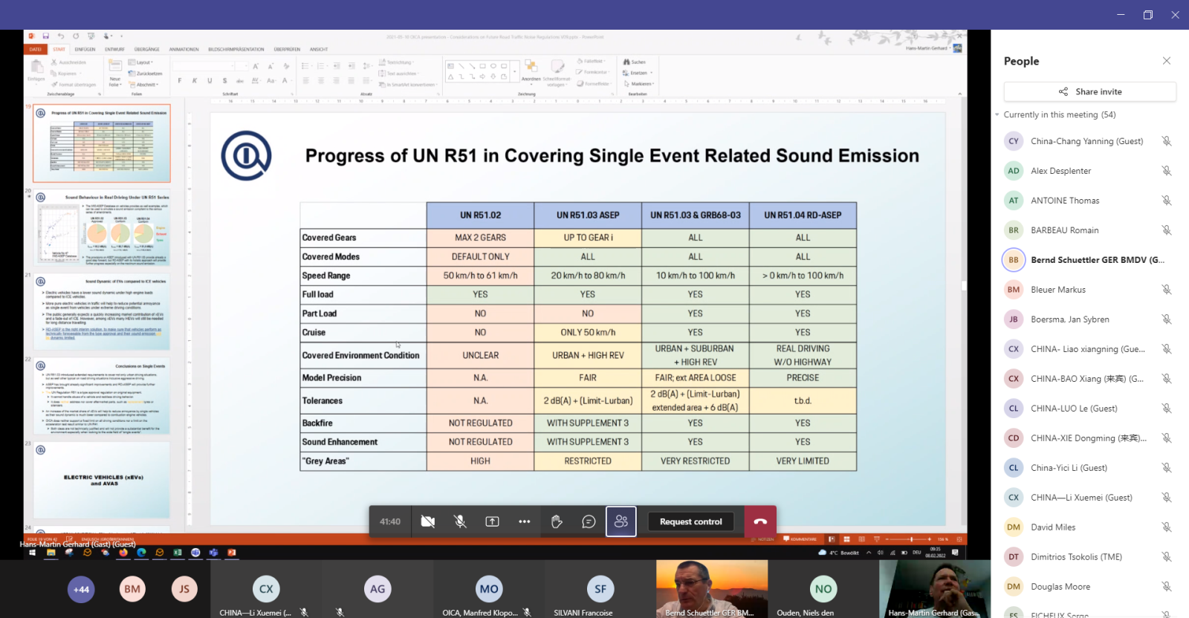Click the Share invite button
The image size is (1189, 618).
pyautogui.click(x=1089, y=92)
